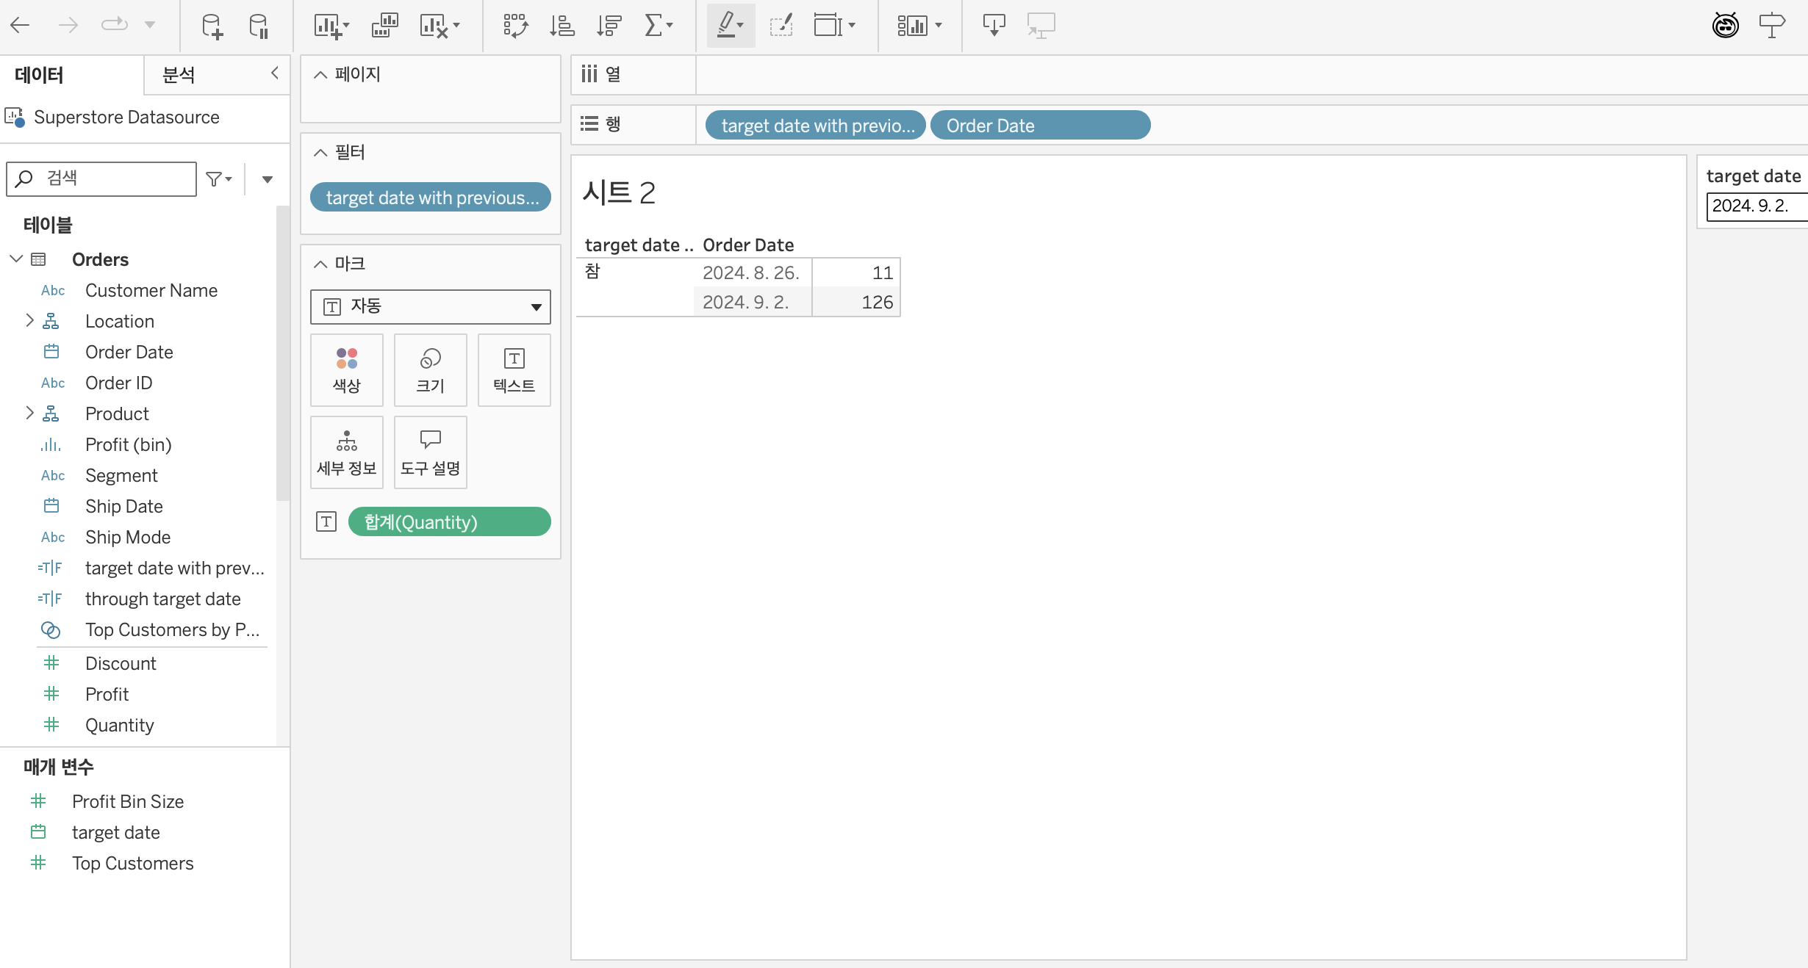The width and height of the screenshot is (1808, 968).
Task: Sort descending using the toolbar icon
Action: tap(609, 26)
